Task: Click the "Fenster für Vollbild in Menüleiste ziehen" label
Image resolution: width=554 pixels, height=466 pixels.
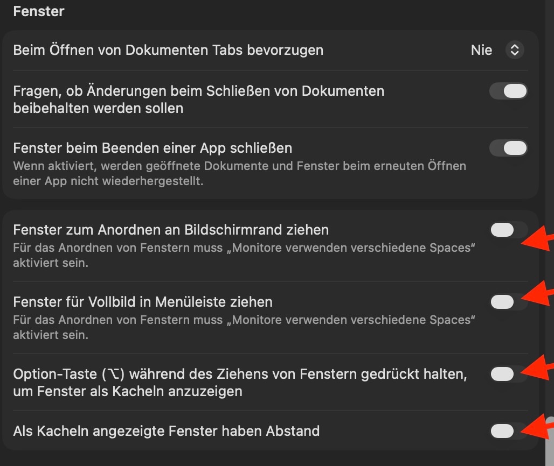Action: 143,301
